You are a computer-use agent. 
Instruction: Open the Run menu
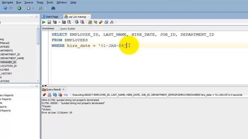tap(19, 3)
